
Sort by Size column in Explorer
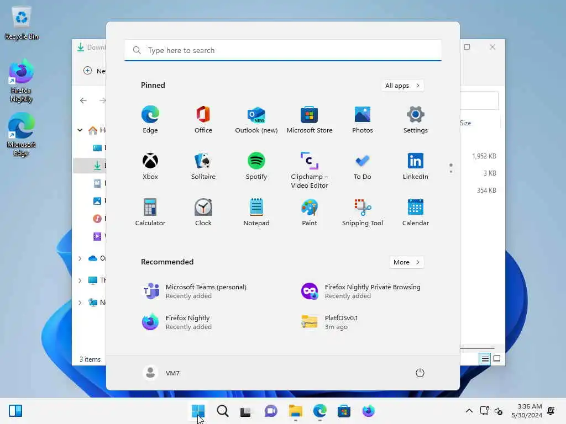(x=465, y=123)
